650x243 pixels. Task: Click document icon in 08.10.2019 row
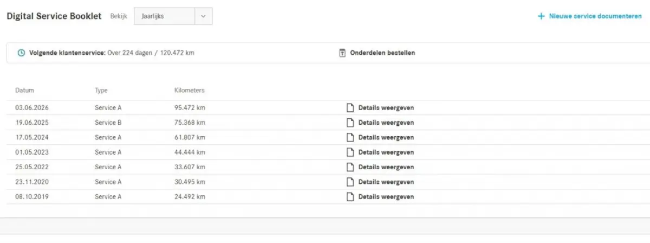[350, 196]
